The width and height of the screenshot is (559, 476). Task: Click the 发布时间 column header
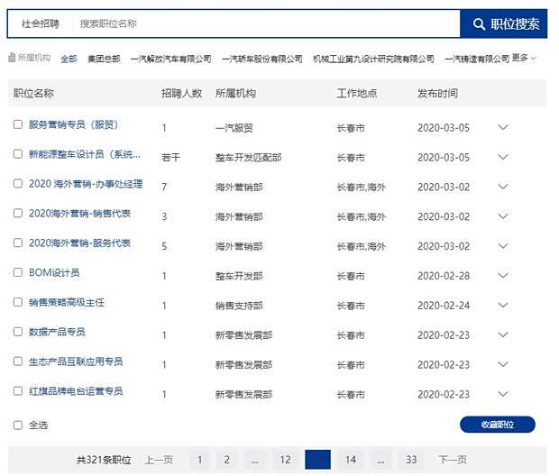[x=438, y=94]
